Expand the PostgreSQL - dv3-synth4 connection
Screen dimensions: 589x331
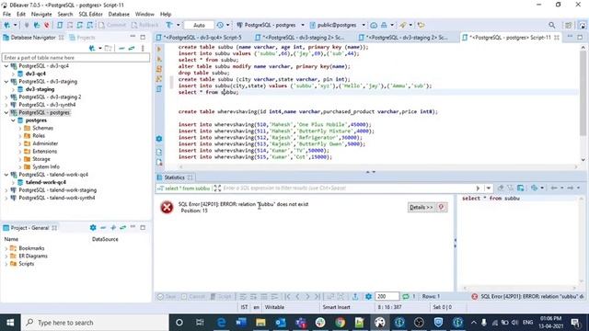click(6, 105)
